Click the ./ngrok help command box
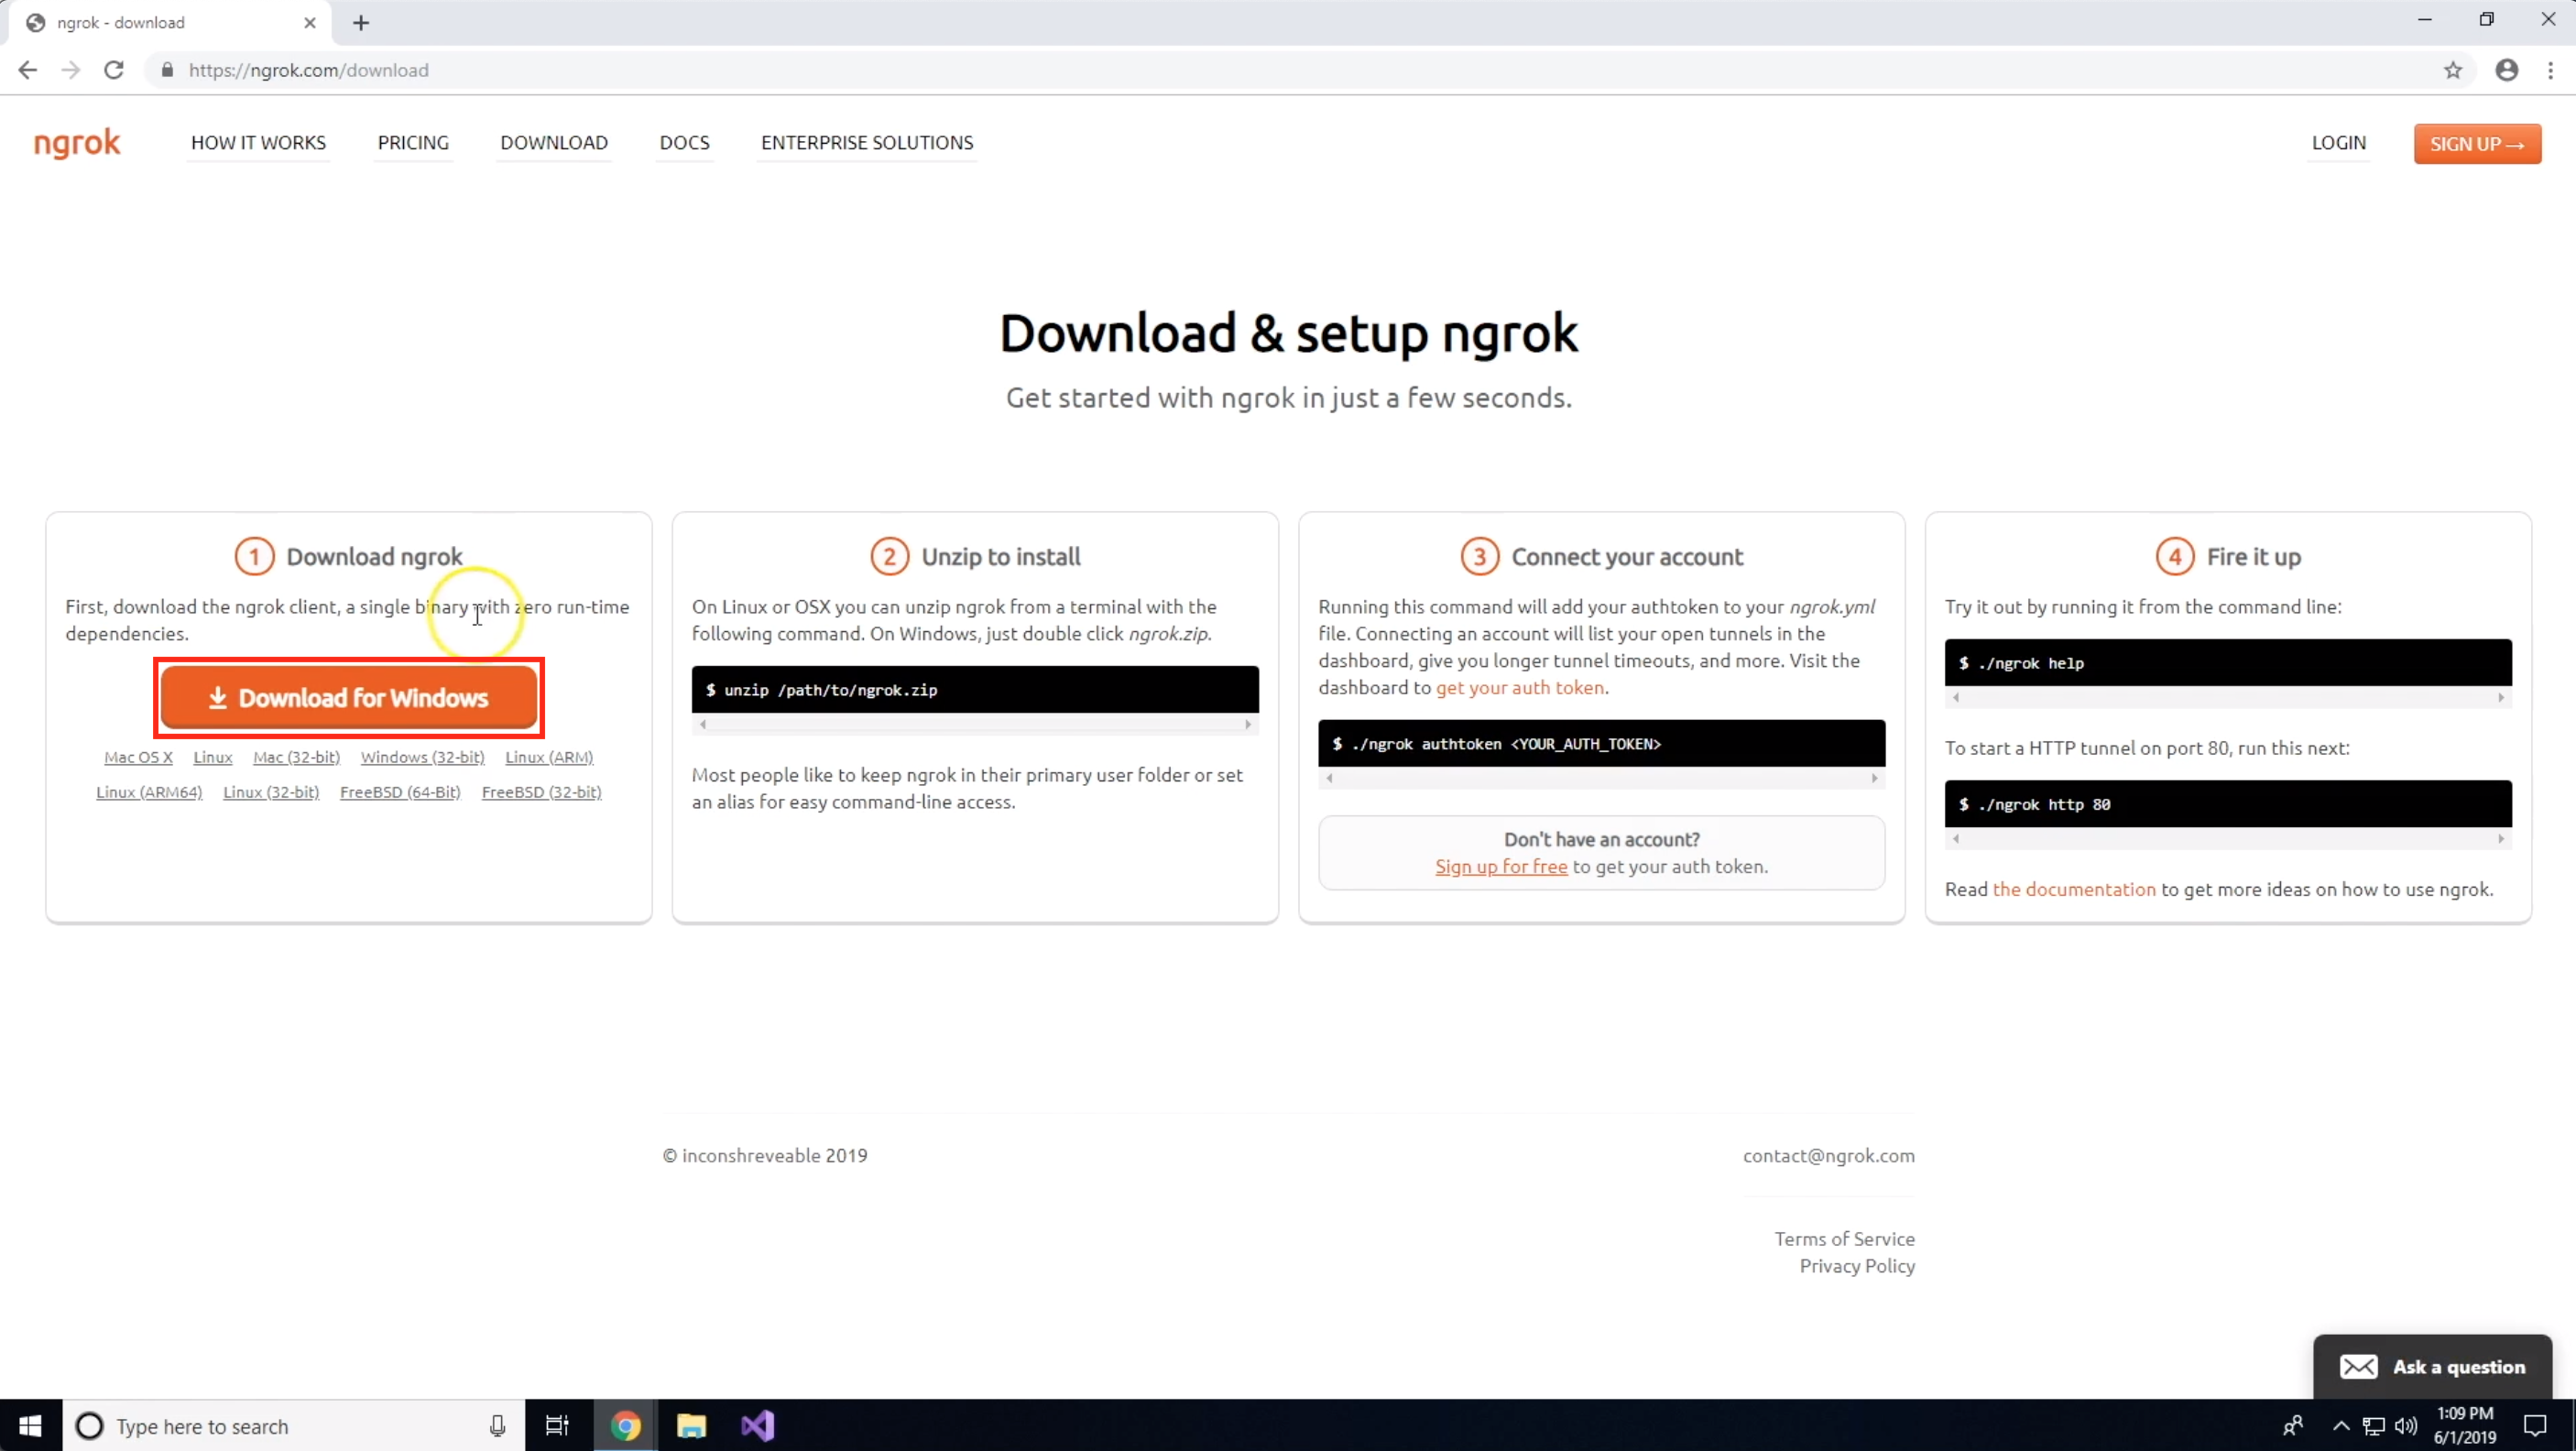2576x1451 pixels. 2228,663
